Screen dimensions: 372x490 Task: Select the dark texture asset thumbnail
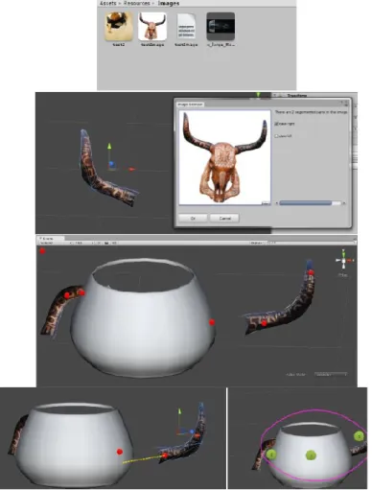tap(221, 26)
